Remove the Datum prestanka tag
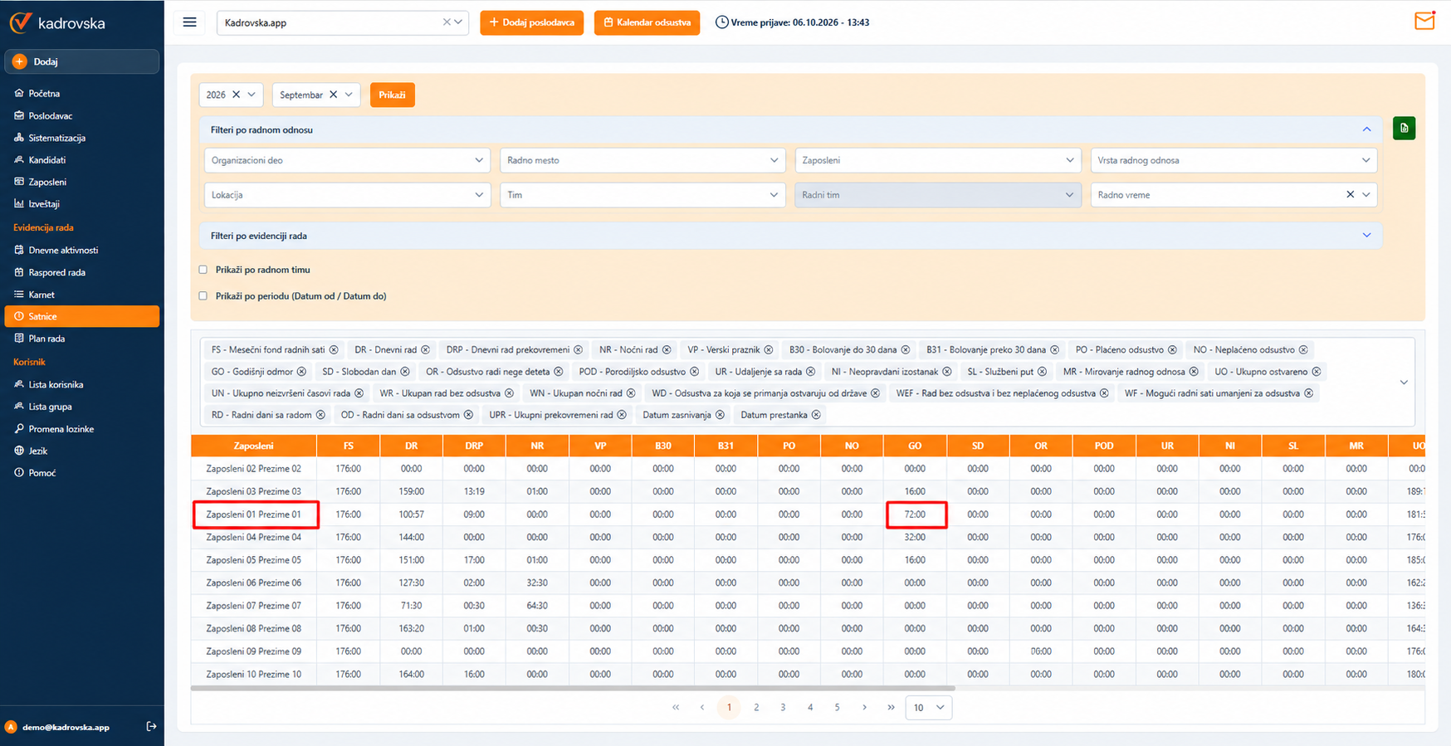The height and width of the screenshot is (746, 1451). (816, 415)
